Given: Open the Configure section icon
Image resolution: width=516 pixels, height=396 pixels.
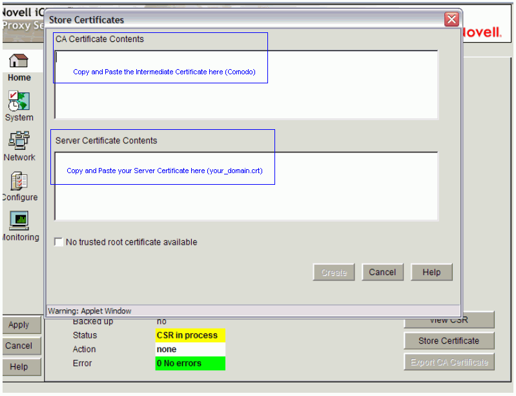Looking at the screenshot, I should (x=19, y=180).
